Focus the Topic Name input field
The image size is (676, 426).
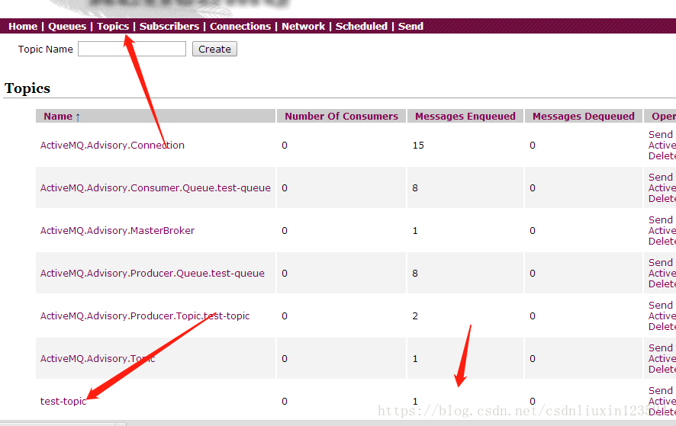[x=132, y=49]
